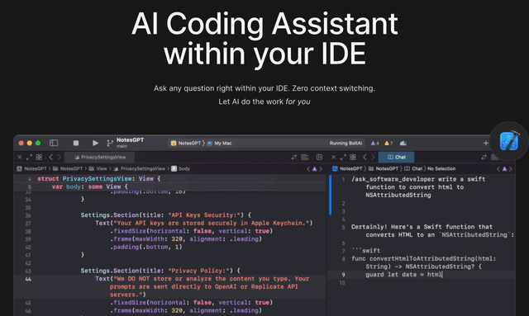529x316 pixels.
Task: Expand the left editor to focus mode
Action: [x=29, y=157]
